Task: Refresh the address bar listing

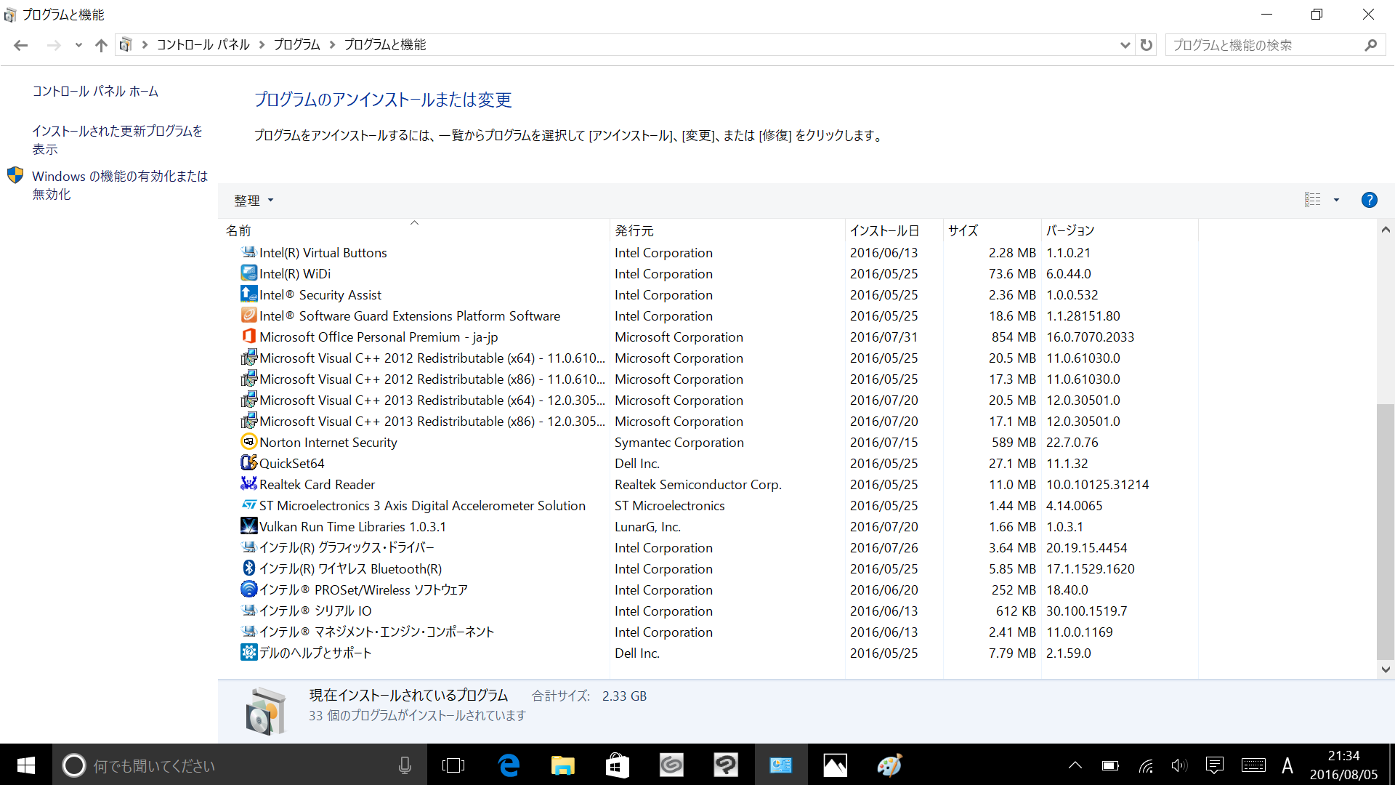Action: 1147,45
